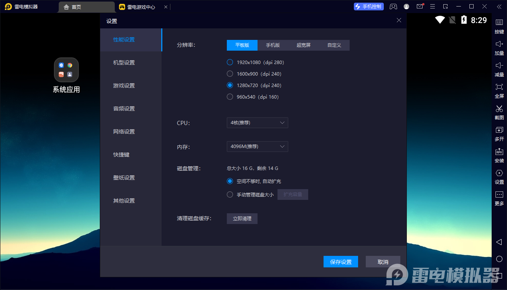Viewport: 507px width, 290px height.
Task: Choose 手动管理磁盘大小 disk management option
Action: click(x=230, y=194)
